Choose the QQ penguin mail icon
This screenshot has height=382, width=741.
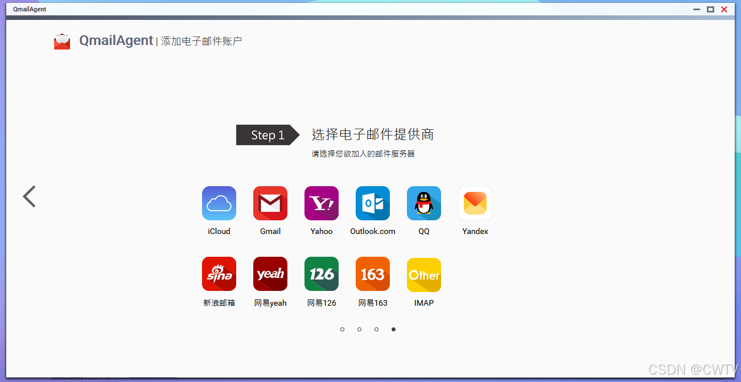(424, 203)
